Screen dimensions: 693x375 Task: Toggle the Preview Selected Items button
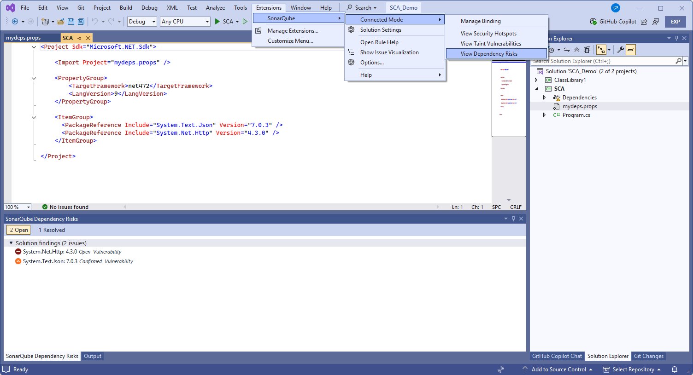pyautogui.click(x=631, y=50)
